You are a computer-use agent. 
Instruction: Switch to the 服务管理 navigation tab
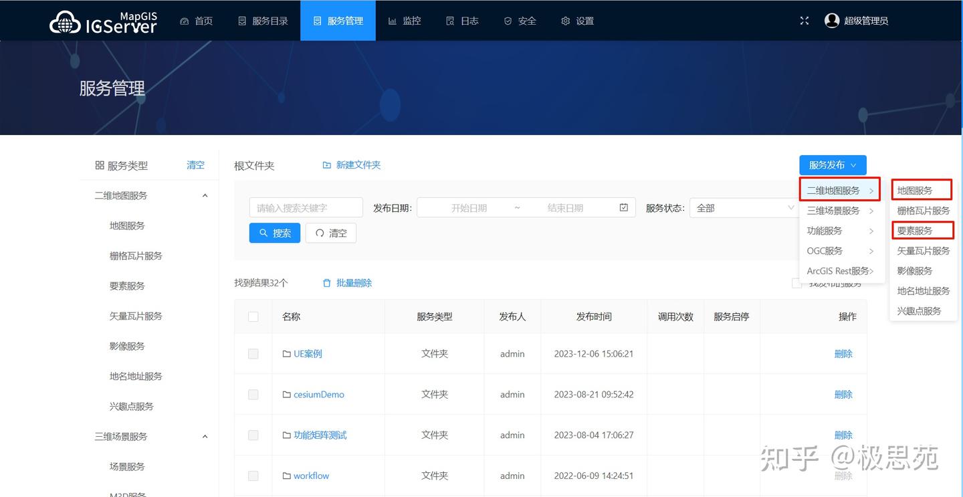click(338, 21)
